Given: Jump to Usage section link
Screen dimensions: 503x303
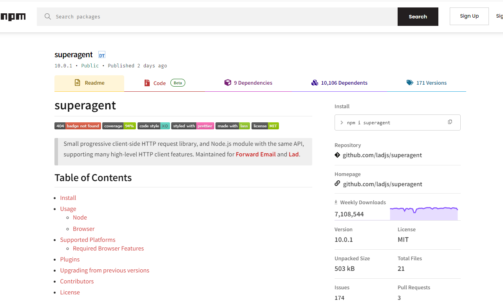Looking at the screenshot, I should coord(68,209).
